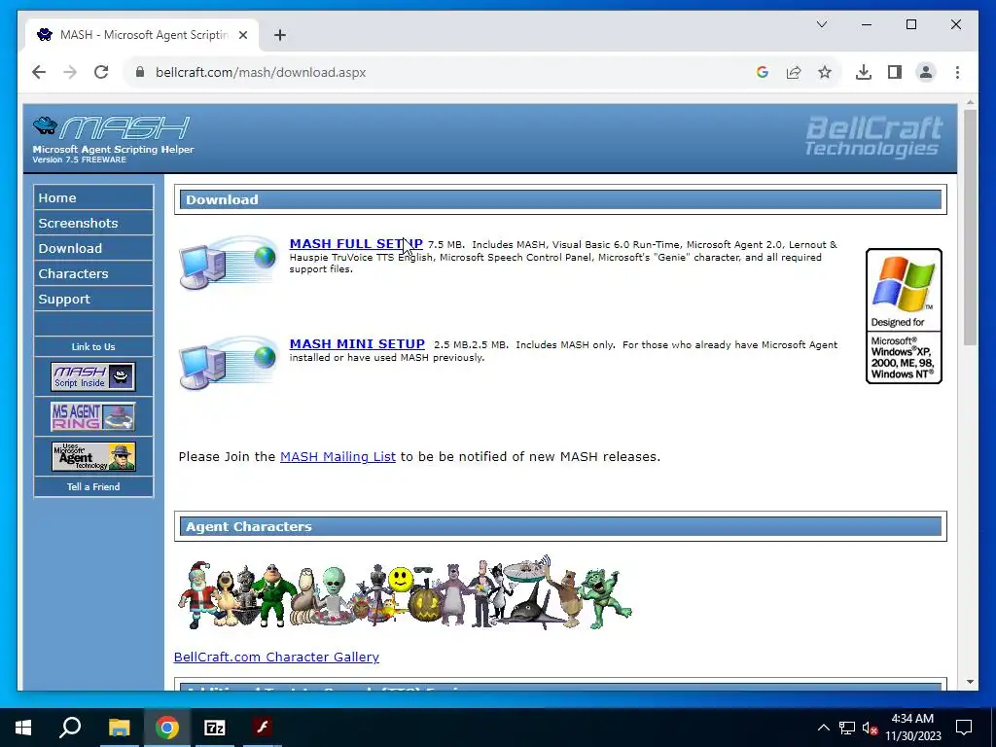Screen dimensions: 996x747
Task: Toggle the Chrome side panel
Action: 895,72
